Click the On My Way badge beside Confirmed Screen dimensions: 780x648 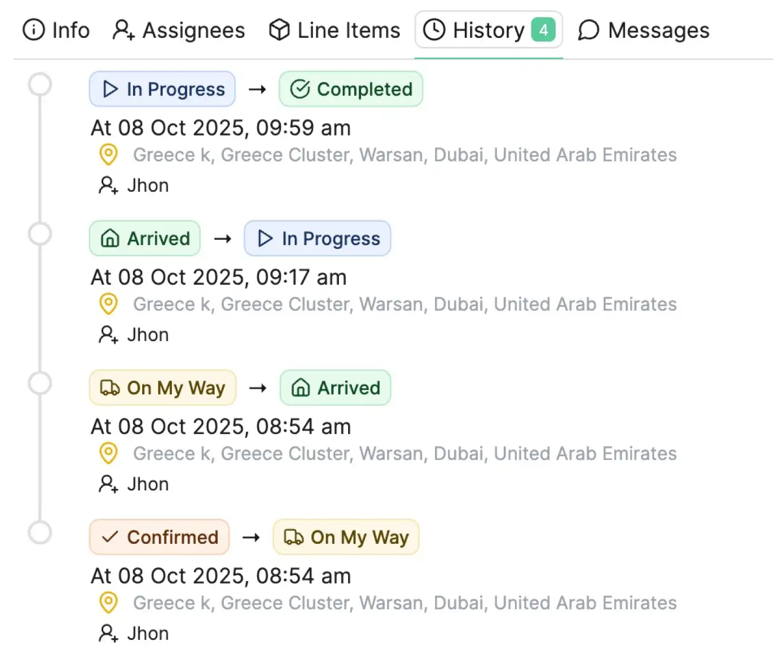pyautogui.click(x=346, y=537)
